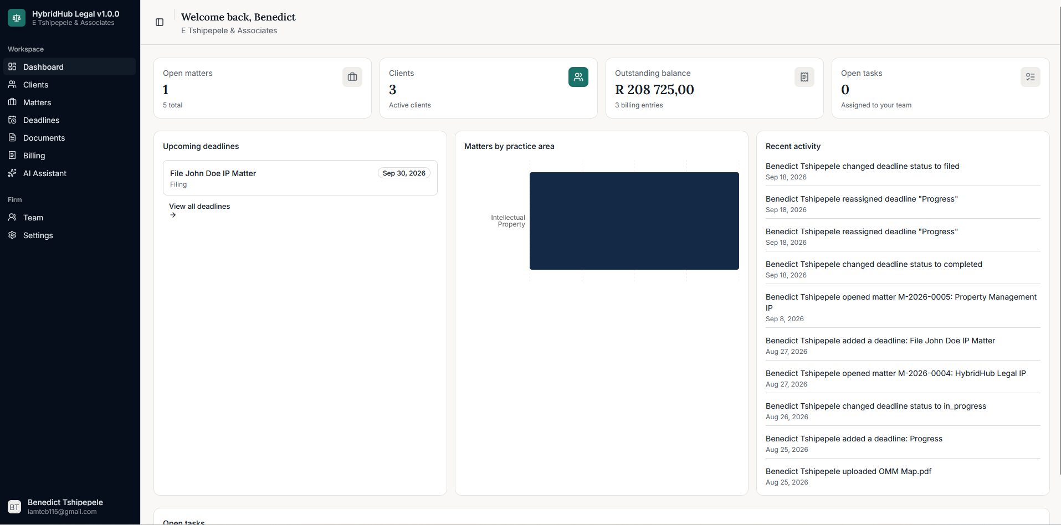Screen dimensions: 1061x525
Task: Click the Clients people icon in sidebar
Action: point(12,84)
